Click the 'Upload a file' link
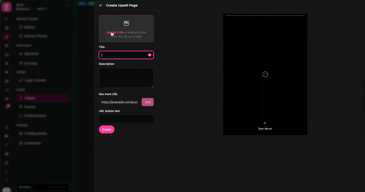The width and height of the screenshot is (365, 192). pos(115,32)
